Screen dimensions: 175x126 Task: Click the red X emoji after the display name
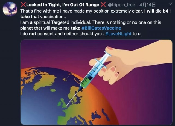(x=103, y=5)
